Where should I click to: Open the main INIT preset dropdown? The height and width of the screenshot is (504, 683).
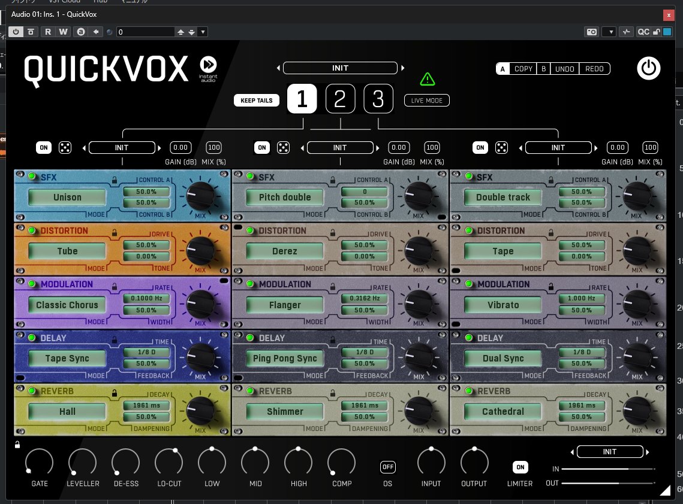pyautogui.click(x=340, y=68)
